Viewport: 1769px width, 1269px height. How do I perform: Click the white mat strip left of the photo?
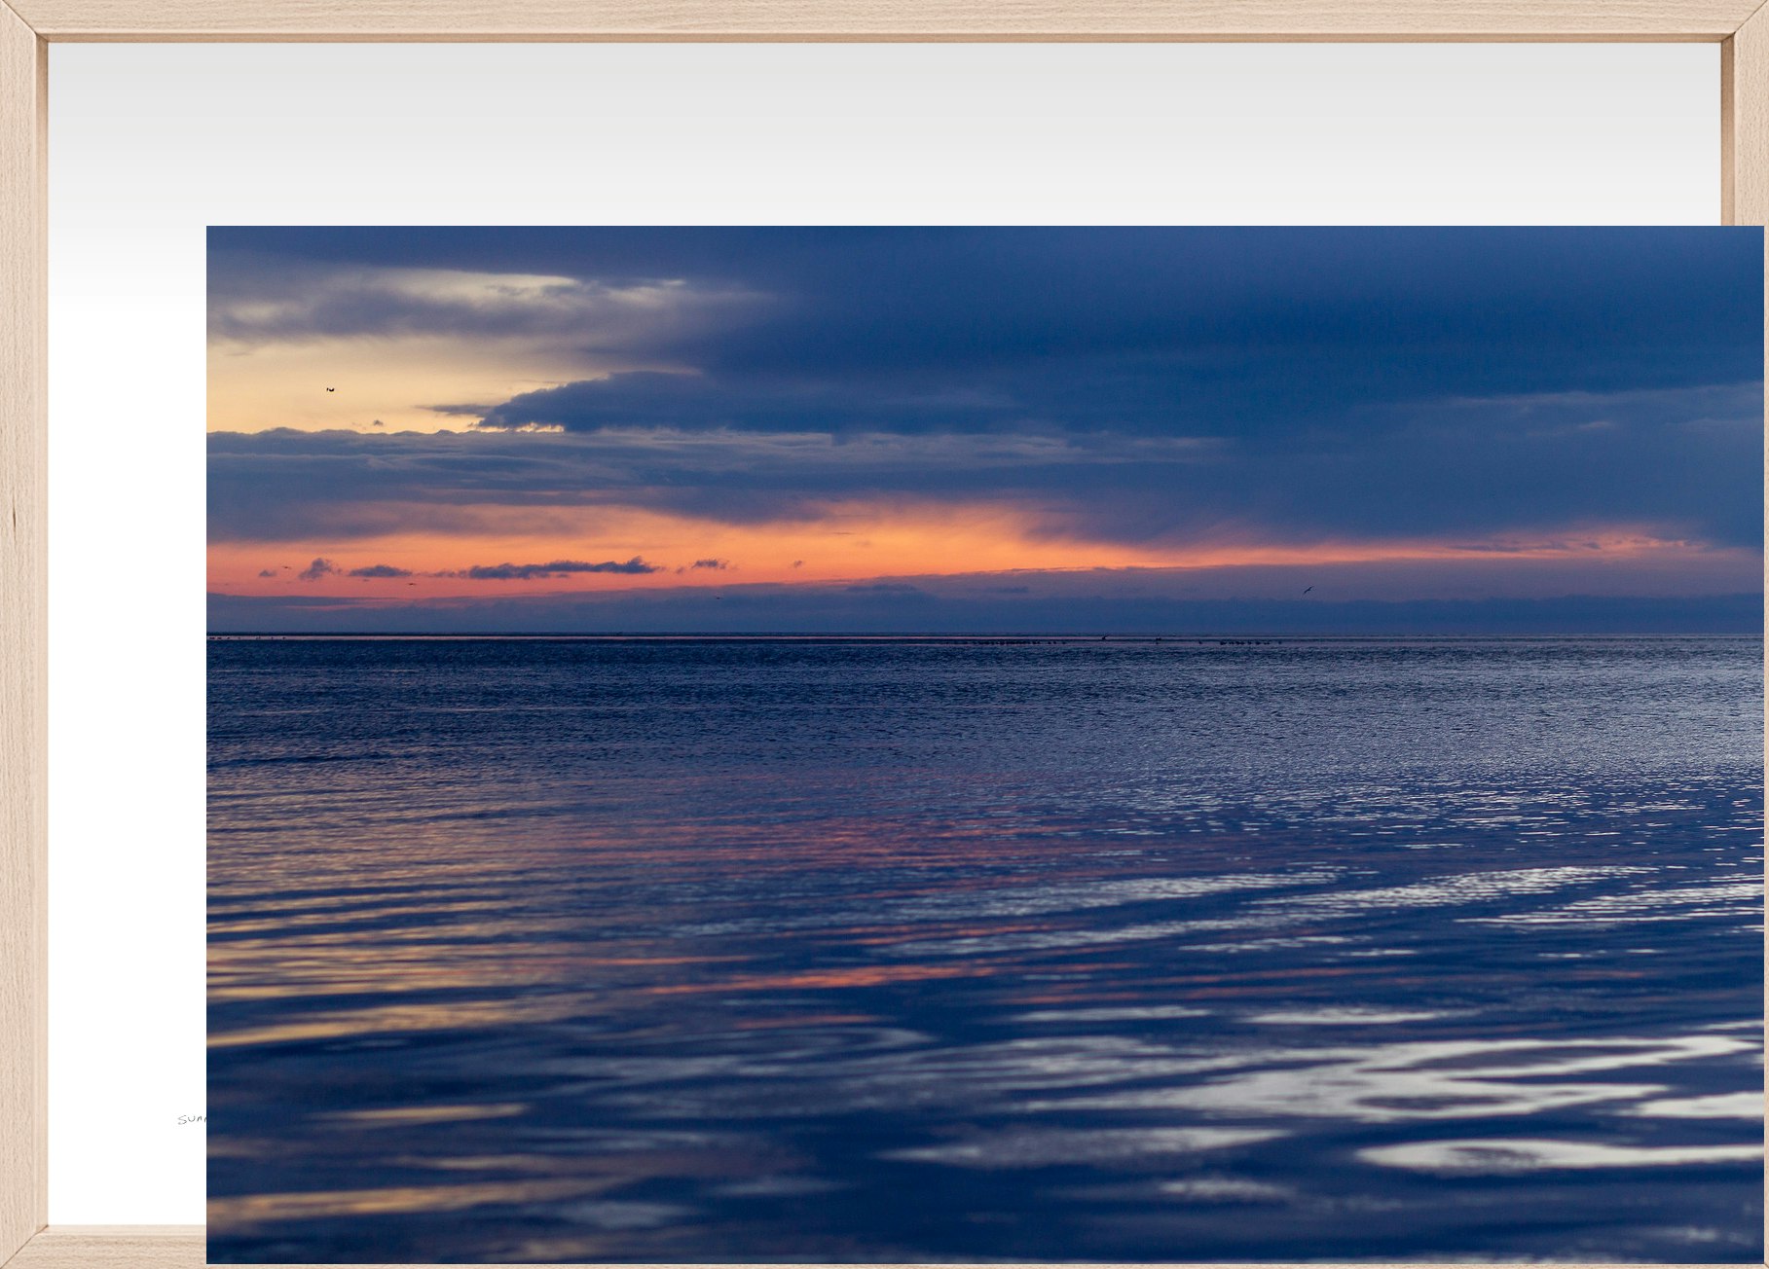[x=127, y=681]
